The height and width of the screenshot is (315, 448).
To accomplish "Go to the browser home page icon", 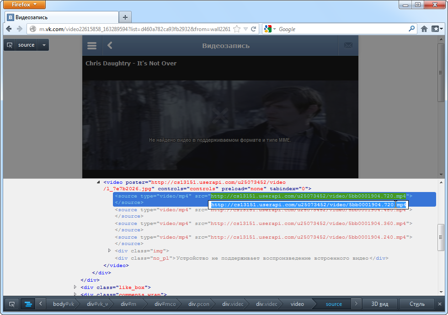I will pos(424,29).
